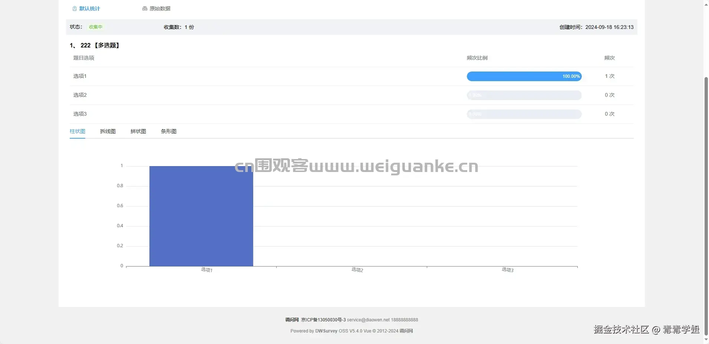The image size is (709, 344).
Task: Click the service@diaowen.net email text
Action: click(368, 320)
